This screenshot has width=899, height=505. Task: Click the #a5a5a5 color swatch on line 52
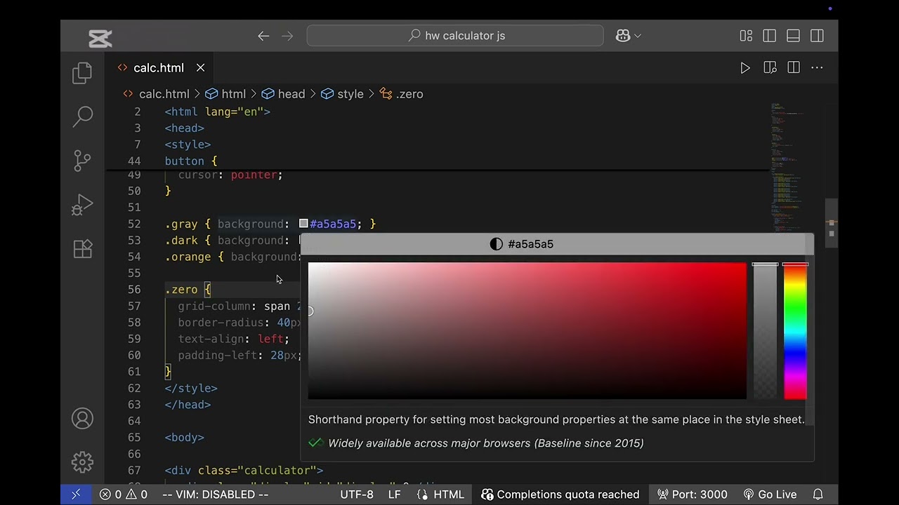pyautogui.click(x=303, y=224)
